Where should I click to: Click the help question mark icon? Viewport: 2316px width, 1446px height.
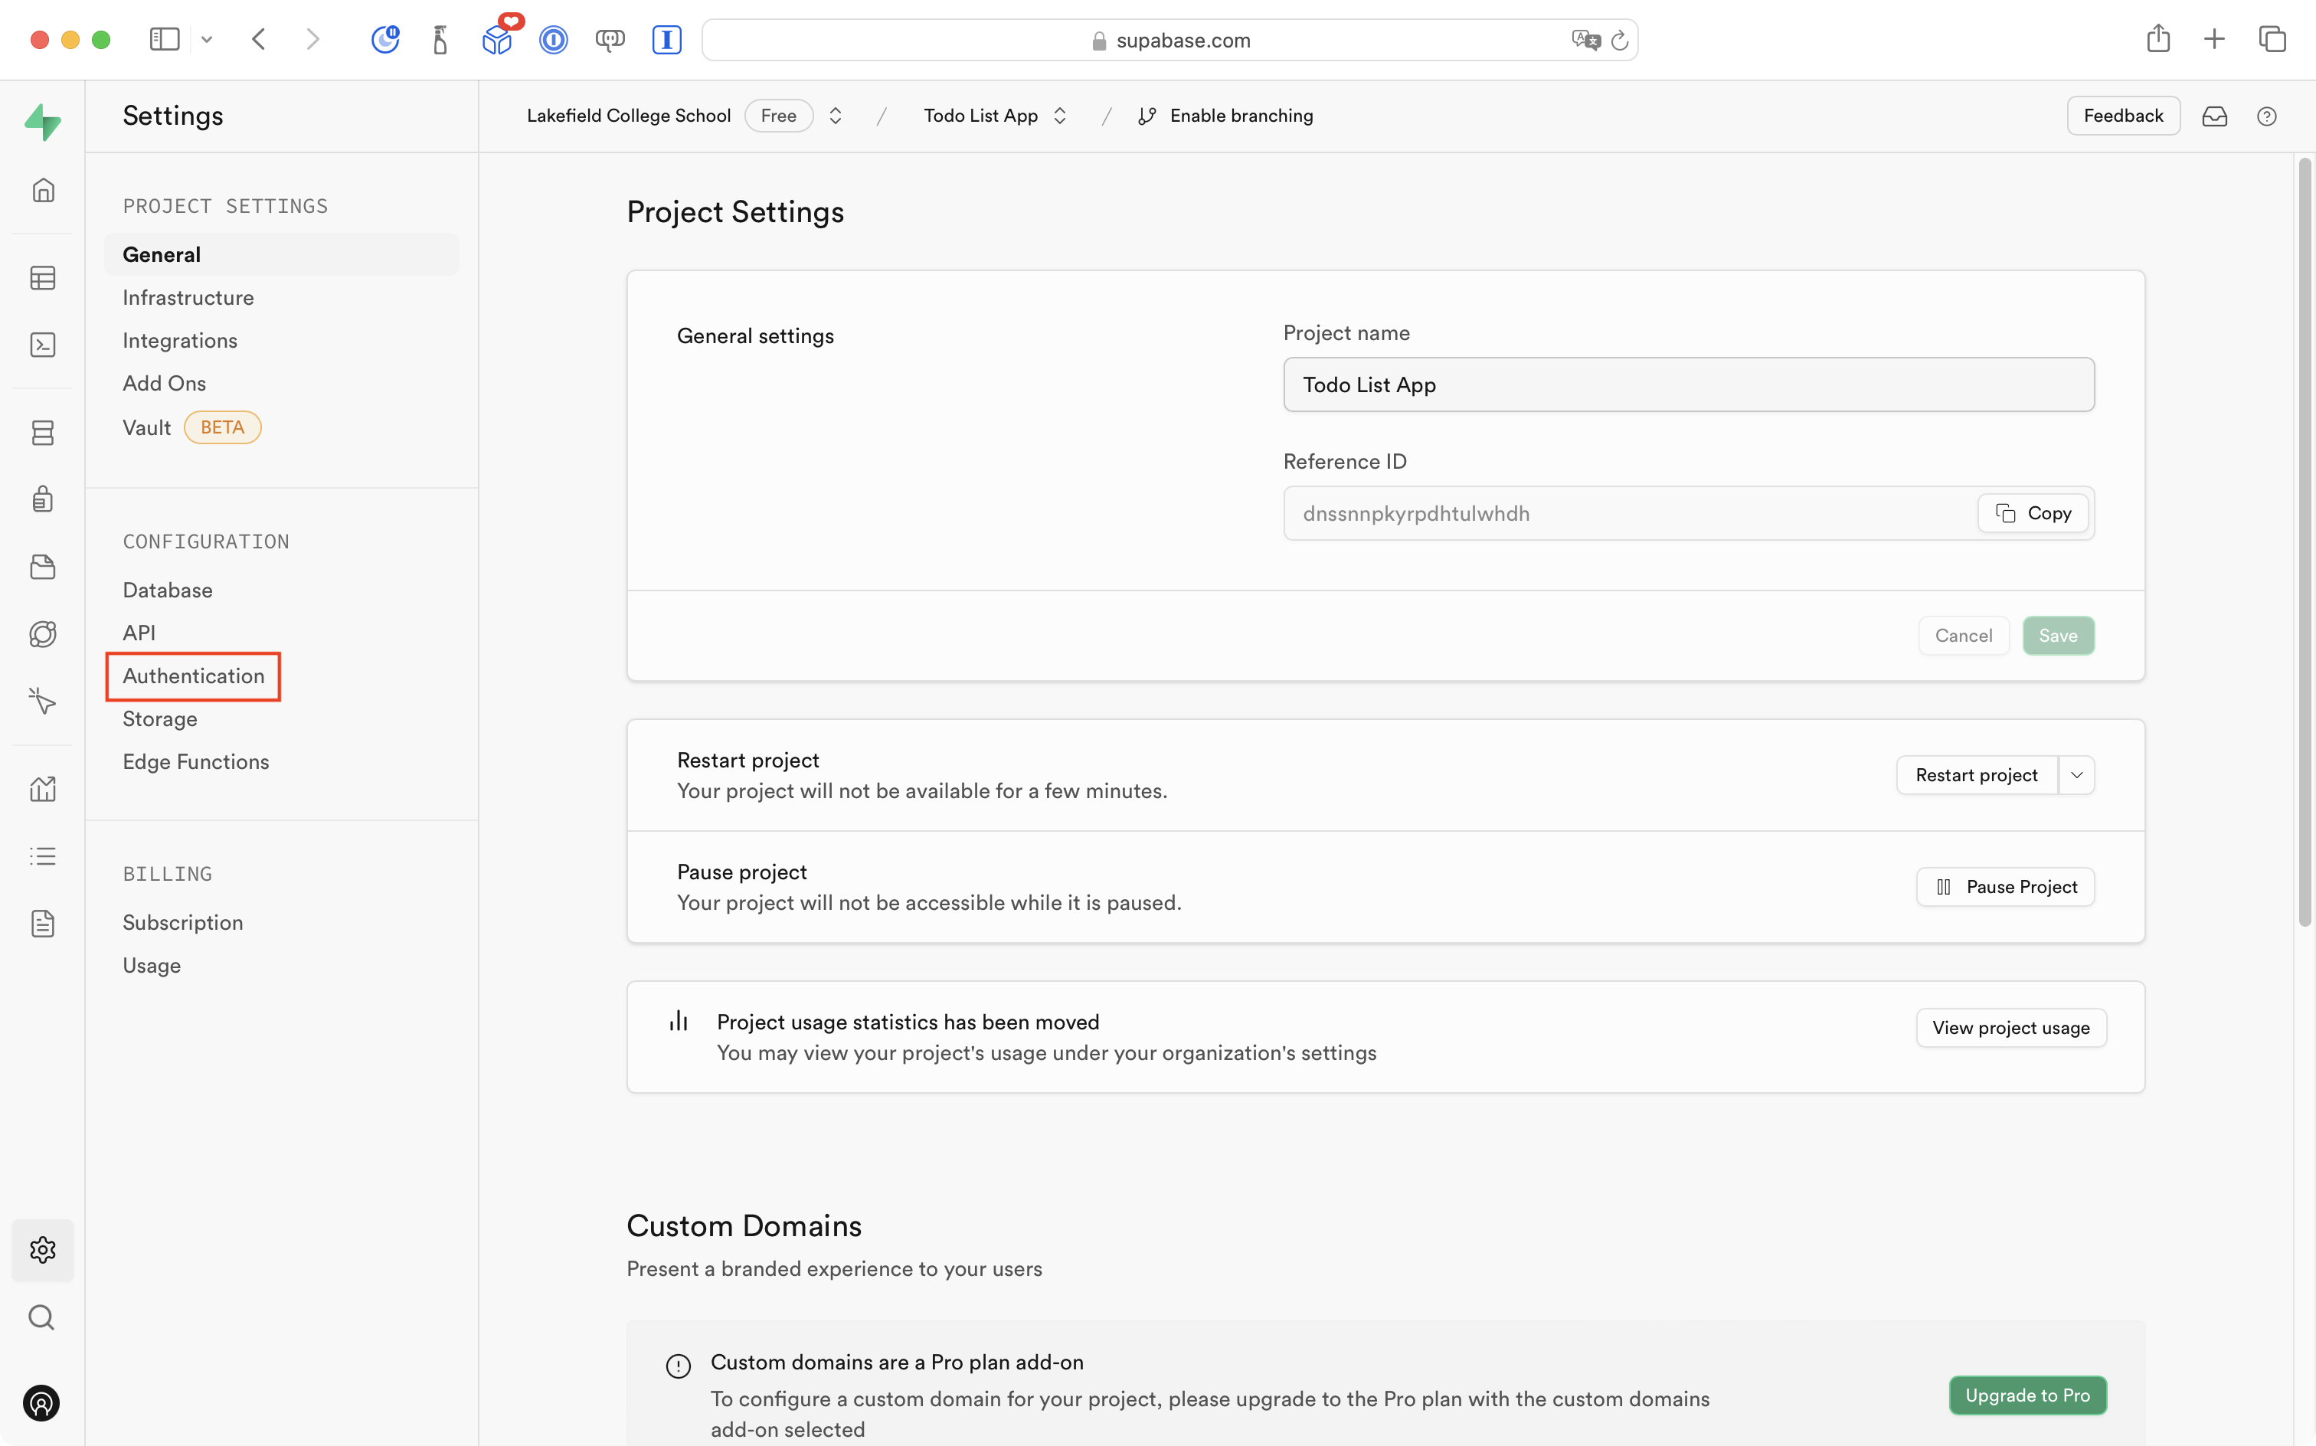[x=2266, y=116]
